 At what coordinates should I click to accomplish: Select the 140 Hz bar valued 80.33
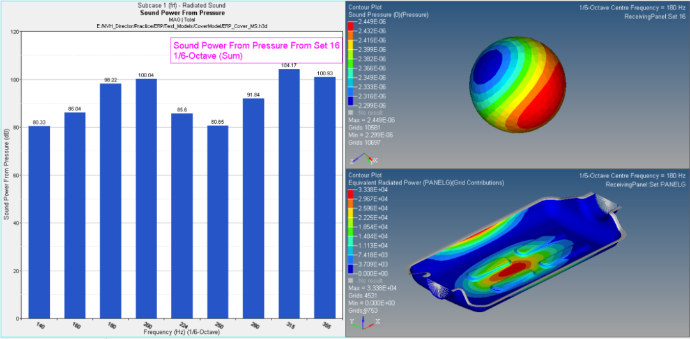pyautogui.click(x=39, y=222)
